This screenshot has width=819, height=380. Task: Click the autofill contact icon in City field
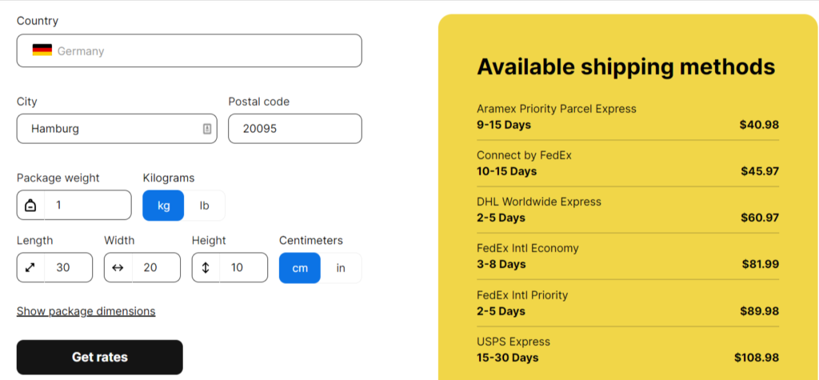tap(207, 129)
